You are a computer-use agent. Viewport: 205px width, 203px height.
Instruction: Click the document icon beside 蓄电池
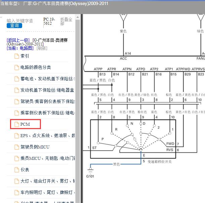pyautogui.click(x=17, y=79)
